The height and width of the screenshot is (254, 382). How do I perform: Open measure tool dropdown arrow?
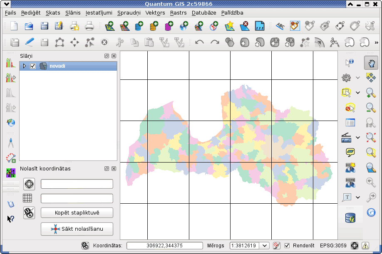pyautogui.click(x=357, y=138)
